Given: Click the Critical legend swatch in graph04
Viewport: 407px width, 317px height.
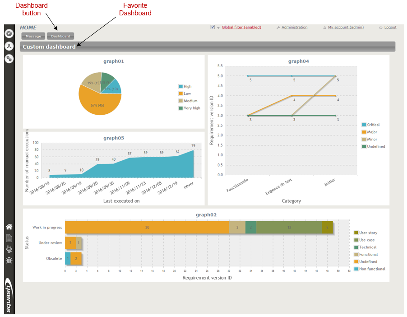Looking at the screenshot, I should click(x=364, y=125).
